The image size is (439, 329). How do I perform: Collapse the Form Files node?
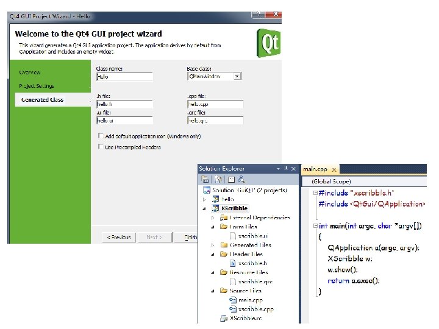pyautogui.click(x=213, y=227)
